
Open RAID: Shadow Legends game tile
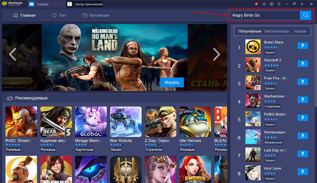(21, 122)
